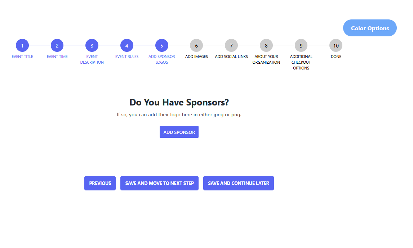Select step 3 Event Description circle
This screenshot has height=248, width=413.
92,46
